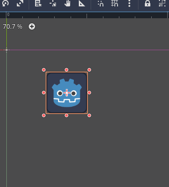Screen dimensions: 169x187
Task: Click the scene origin point marker
Action: pos(6,50)
